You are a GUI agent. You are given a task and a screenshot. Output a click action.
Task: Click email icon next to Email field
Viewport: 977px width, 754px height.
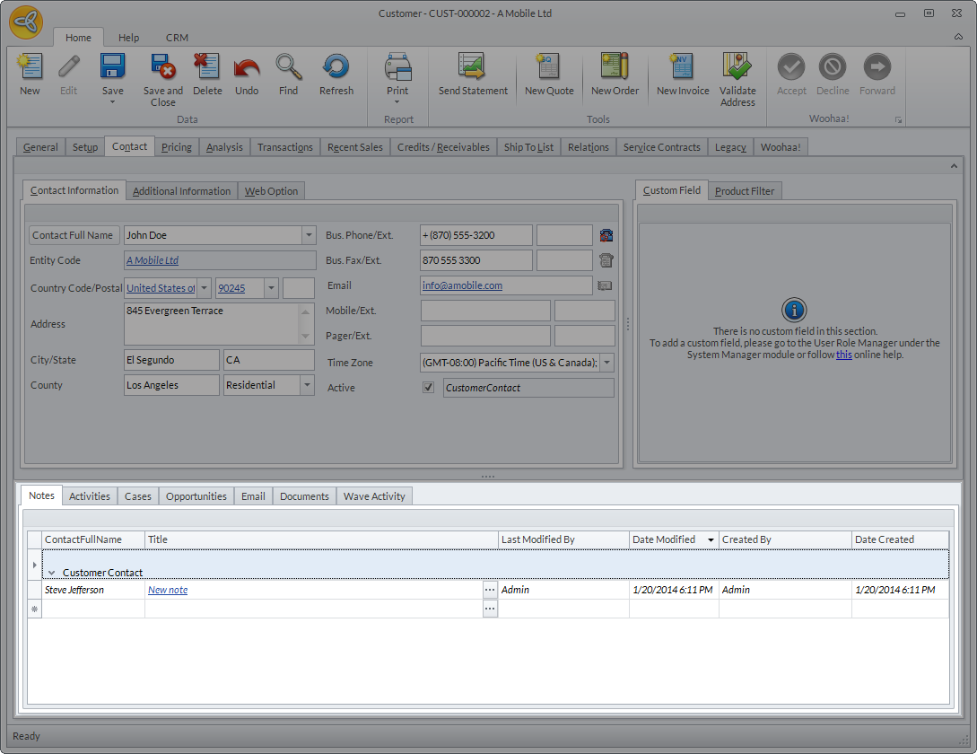coord(605,285)
